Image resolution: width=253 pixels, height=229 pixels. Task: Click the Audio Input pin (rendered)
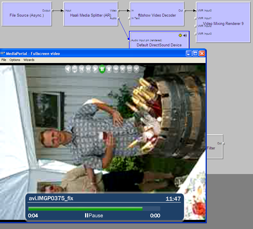tap(129, 40)
